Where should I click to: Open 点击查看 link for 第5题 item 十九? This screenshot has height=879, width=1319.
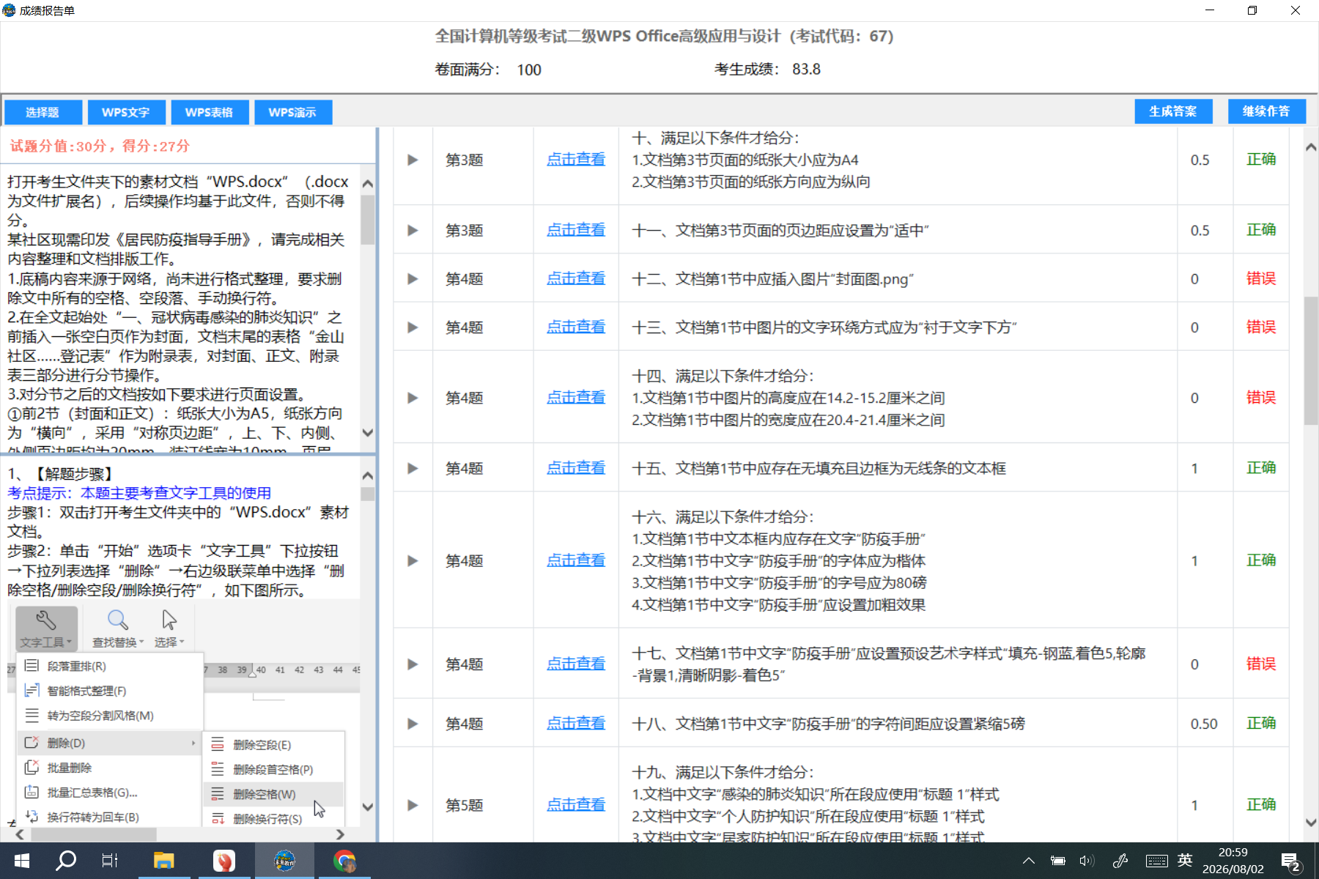[x=576, y=805]
